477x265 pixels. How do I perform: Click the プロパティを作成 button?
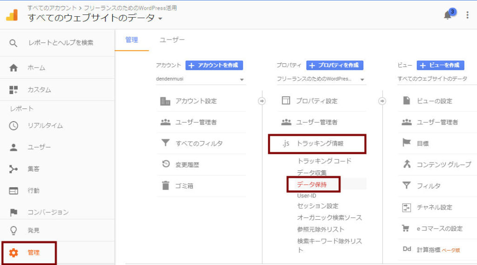(x=334, y=65)
